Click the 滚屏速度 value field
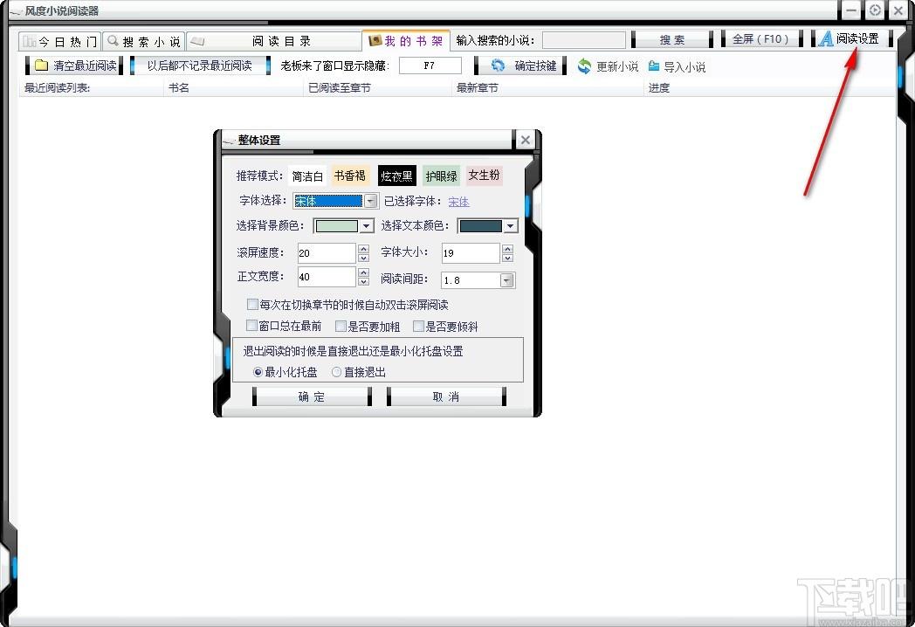This screenshot has height=627, width=915. pos(327,253)
